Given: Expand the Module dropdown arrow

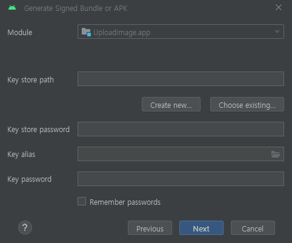Looking at the screenshot, I should [277, 32].
